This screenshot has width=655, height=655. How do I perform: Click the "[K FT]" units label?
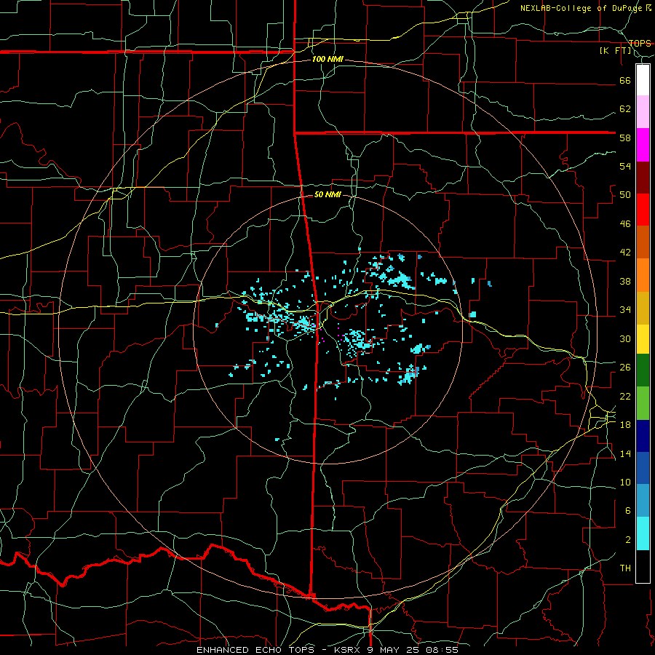(x=615, y=51)
